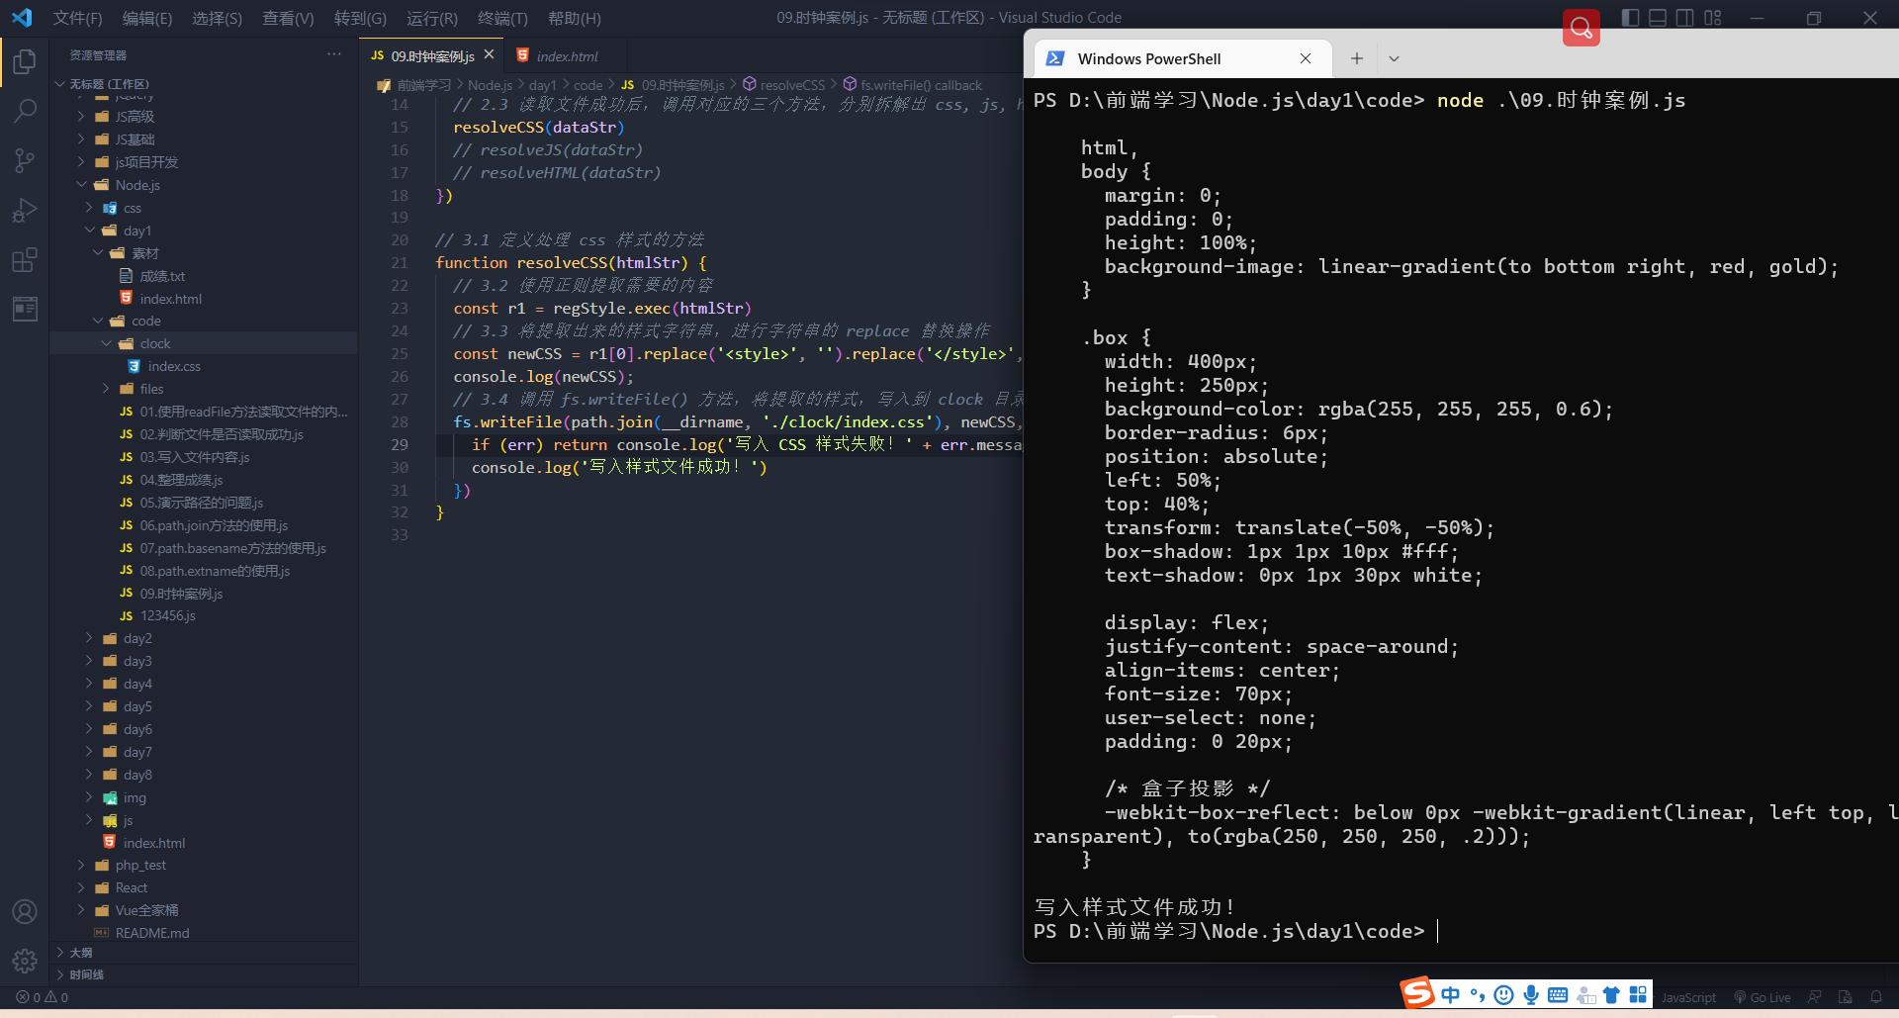The height and width of the screenshot is (1018, 1899).
Task: Click the JavaScript language mode indicator
Action: (x=1687, y=997)
